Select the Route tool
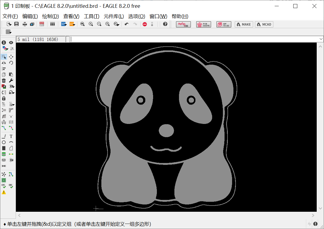Image resolution: width=324 pixels, height=229 pixels. tap(4, 128)
